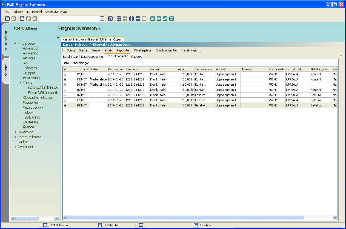Expand transaction row 18
346x229 pixels.
click(x=65, y=105)
